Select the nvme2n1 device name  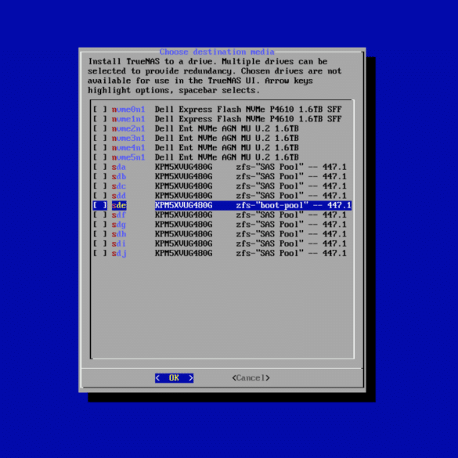(x=128, y=128)
